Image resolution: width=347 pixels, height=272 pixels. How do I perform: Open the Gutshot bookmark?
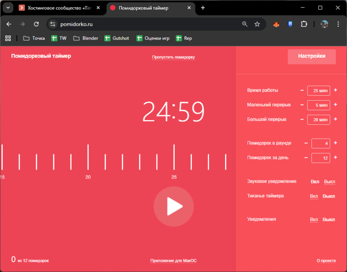point(117,38)
